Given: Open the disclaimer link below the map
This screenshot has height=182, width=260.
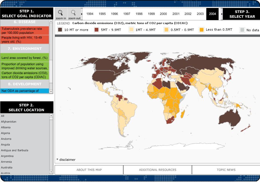Looking at the screenshot, I should pos(66,160).
